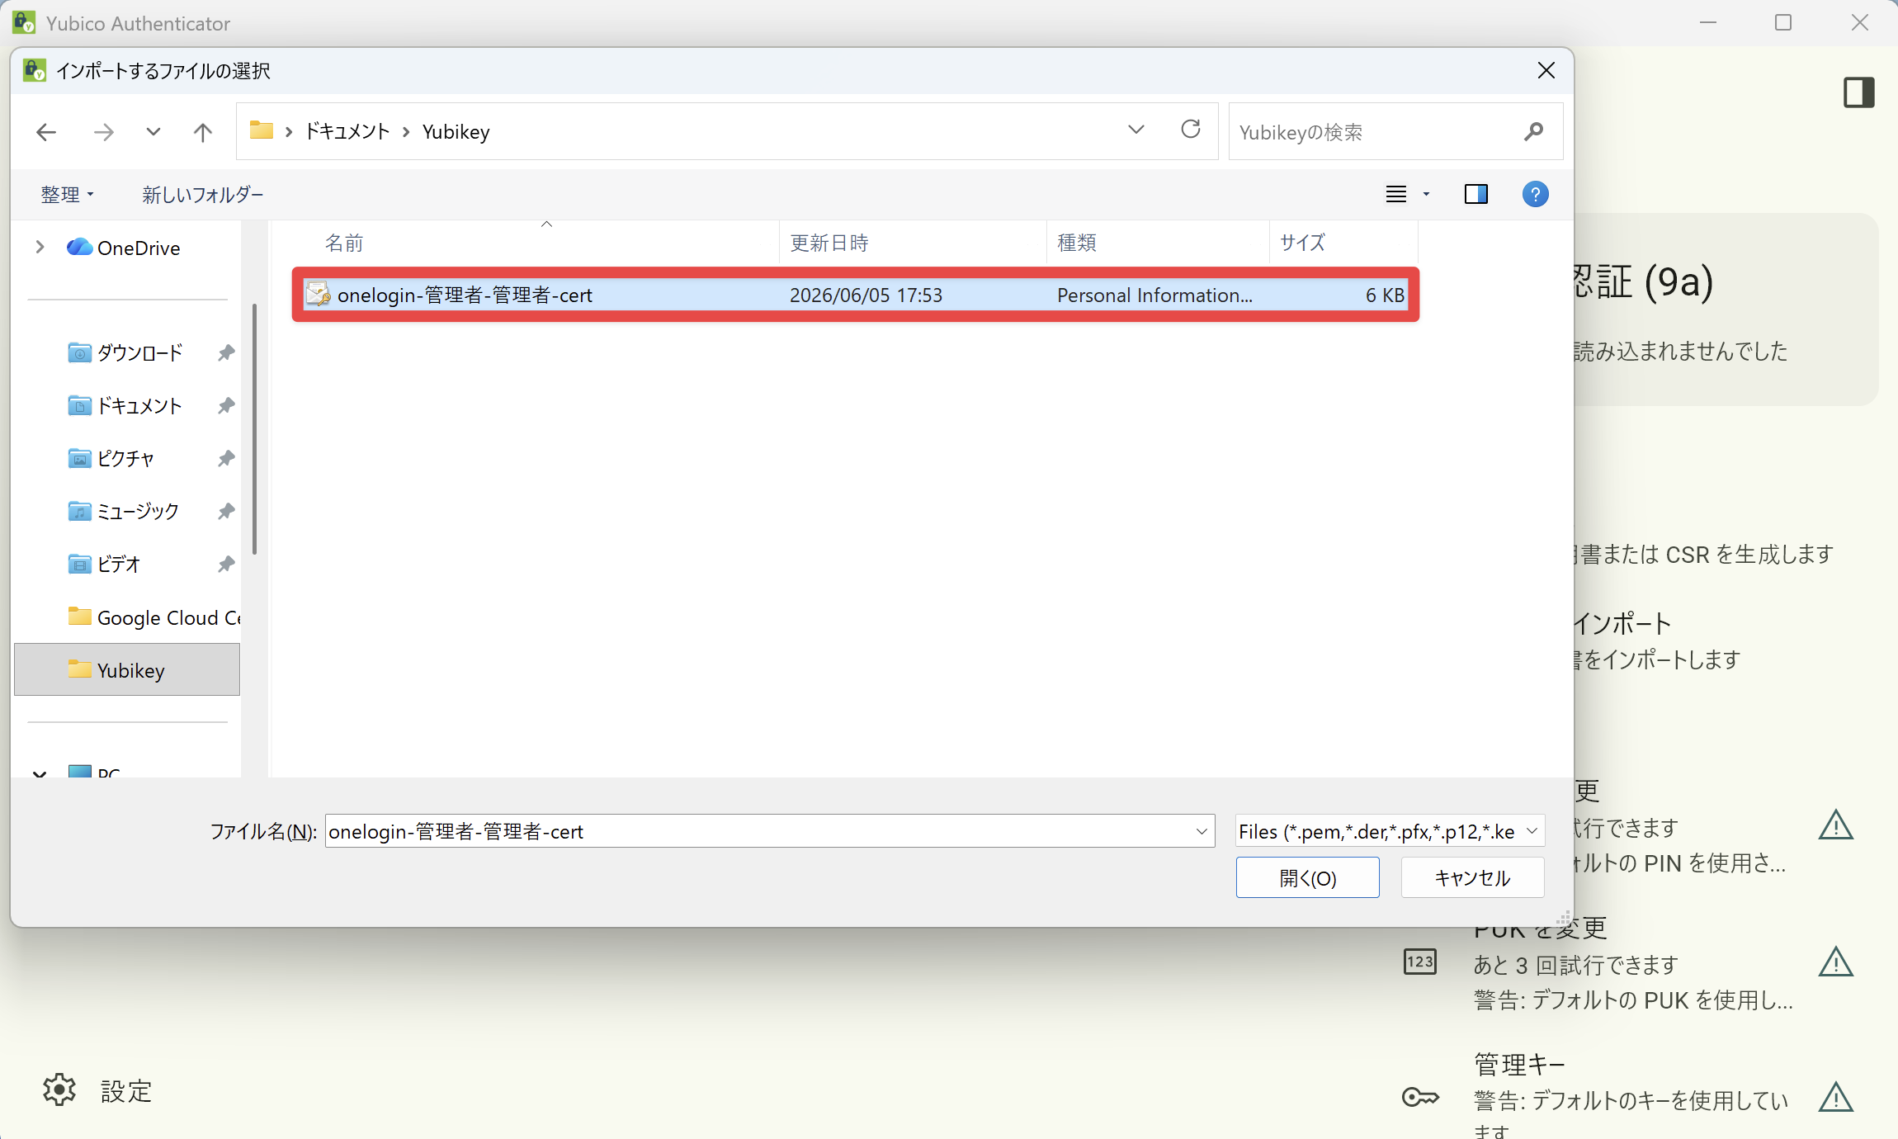The width and height of the screenshot is (1898, 1139).
Task: Unpin ダウンロード using its pin icon
Action: (x=226, y=353)
